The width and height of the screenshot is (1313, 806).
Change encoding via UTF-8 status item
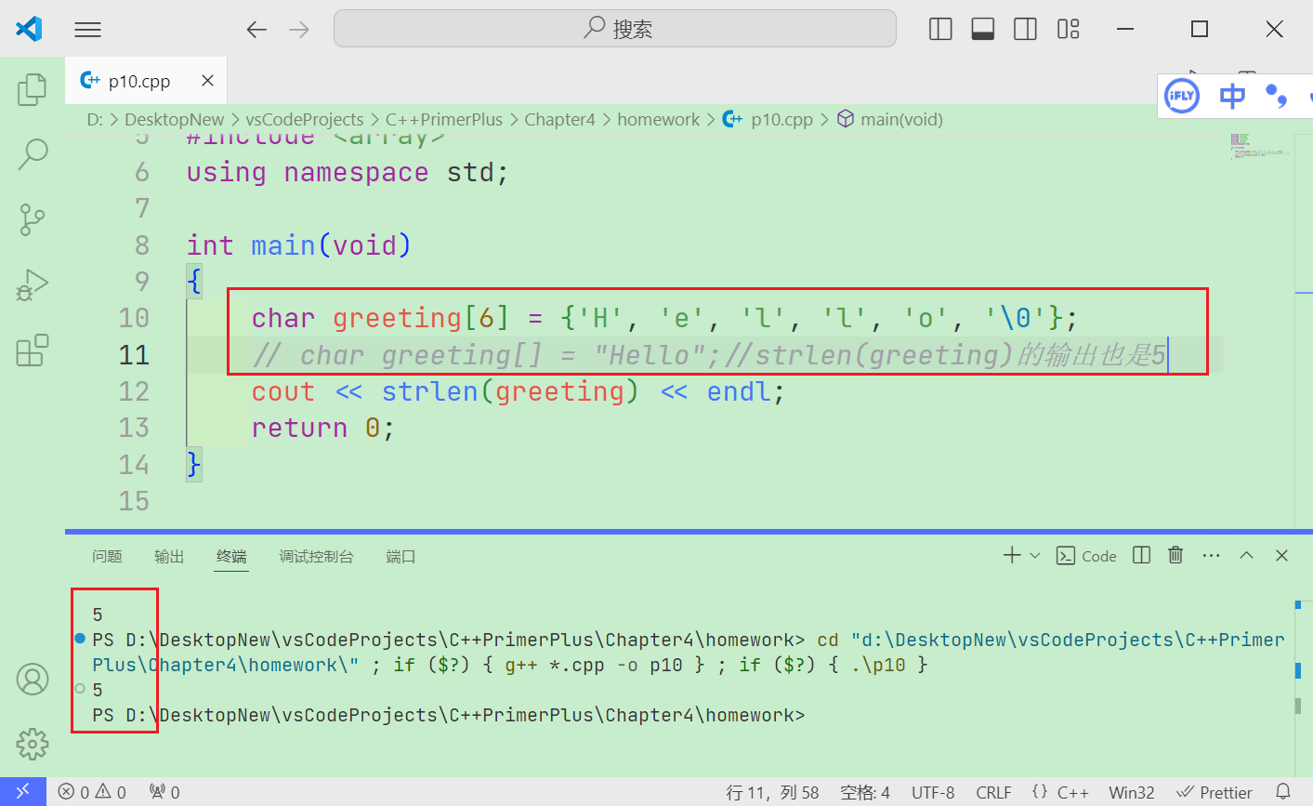tap(933, 792)
